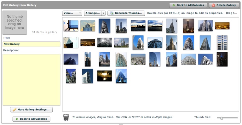
Task: Select the golden sunset over water thumbnail
Action: tap(105, 76)
